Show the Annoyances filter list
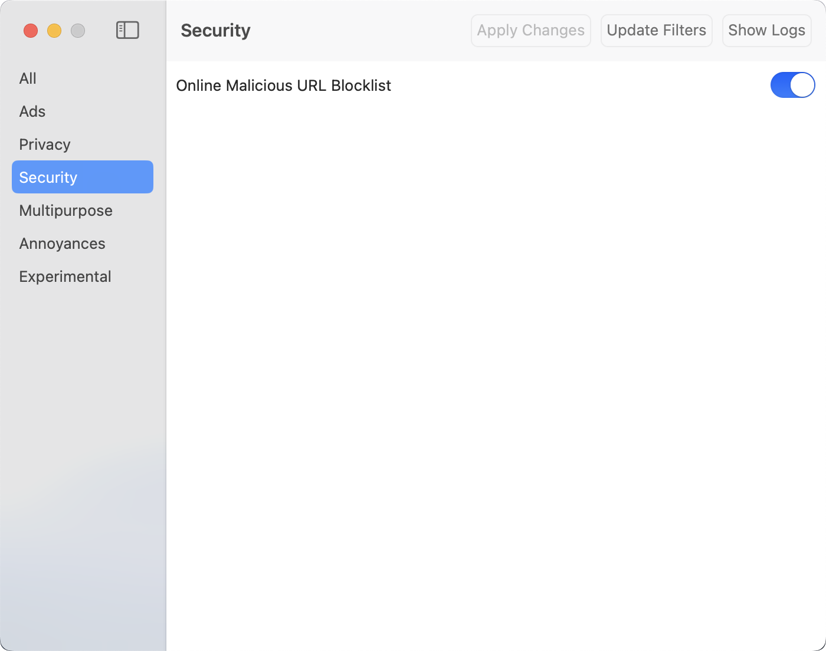 coord(62,244)
